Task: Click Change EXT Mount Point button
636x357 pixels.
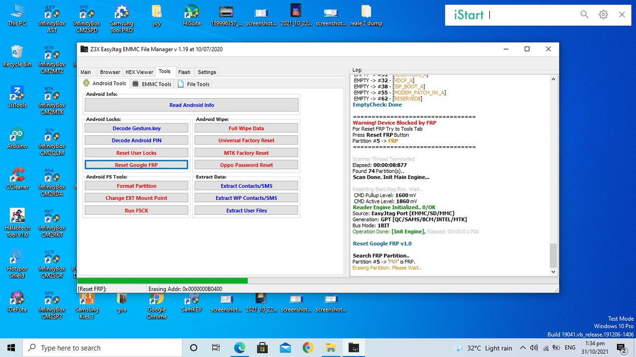Action: tap(136, 198)
